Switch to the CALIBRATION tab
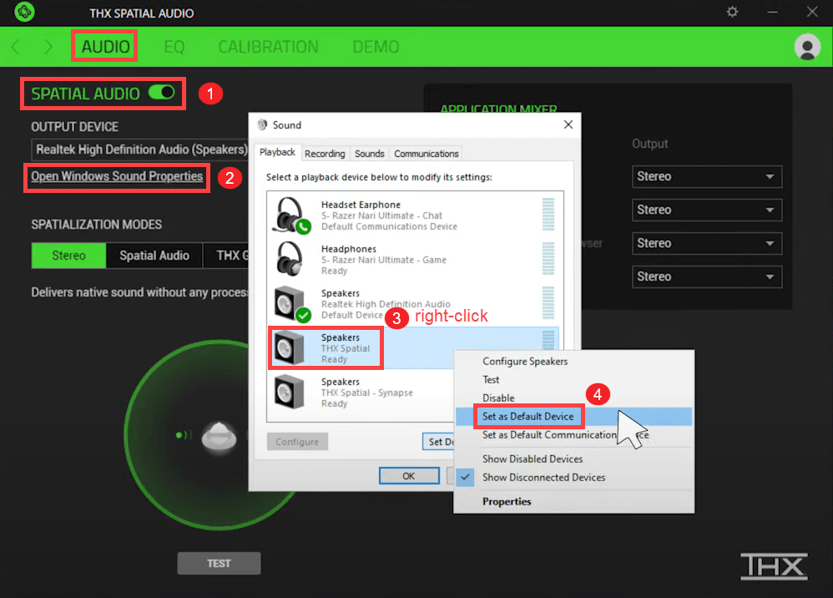Screen dimensions: 833x598 tap(268, 47)
